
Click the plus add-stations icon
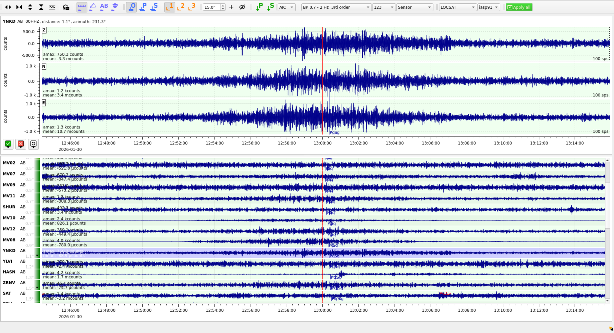[x=231, y=7]
